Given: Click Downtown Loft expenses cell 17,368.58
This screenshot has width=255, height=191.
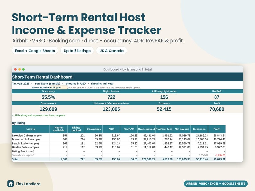Looking at the screenshot, I should (199, 139).
